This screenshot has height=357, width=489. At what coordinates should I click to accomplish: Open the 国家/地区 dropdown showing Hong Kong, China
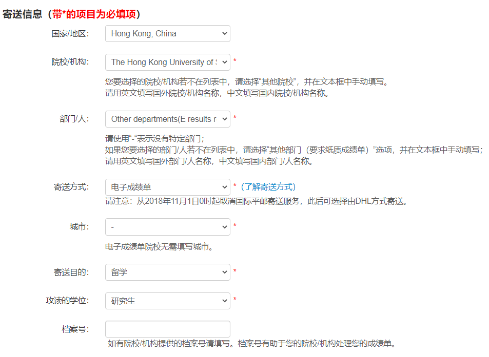coord(167,34)
